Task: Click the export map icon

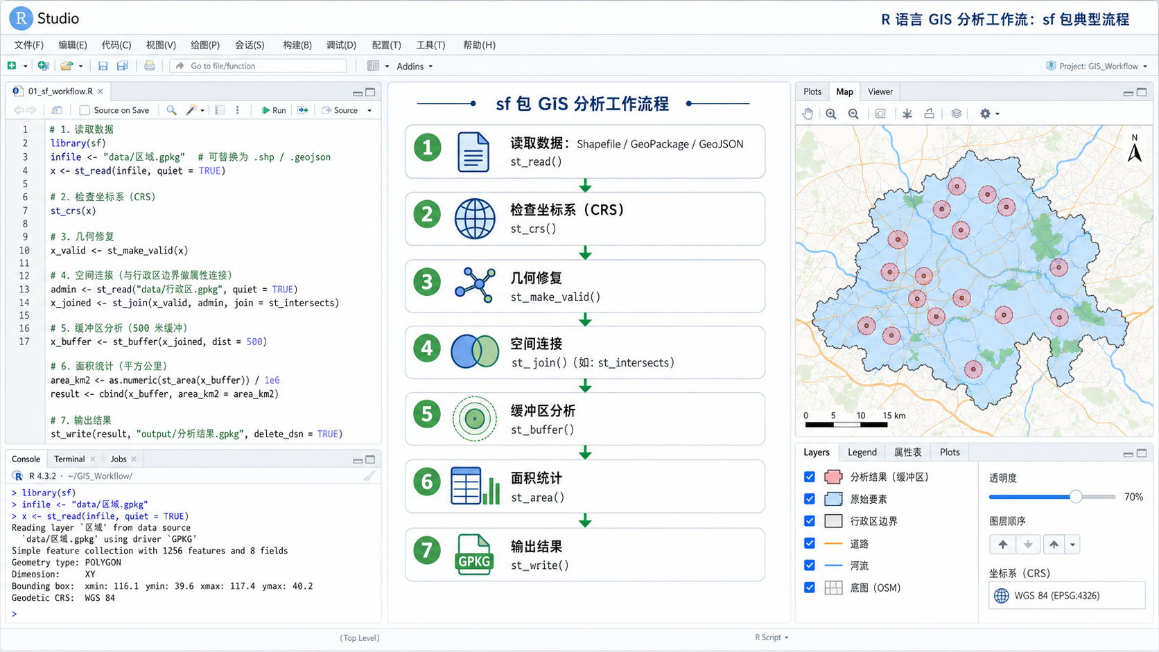Action: (929, 114)
